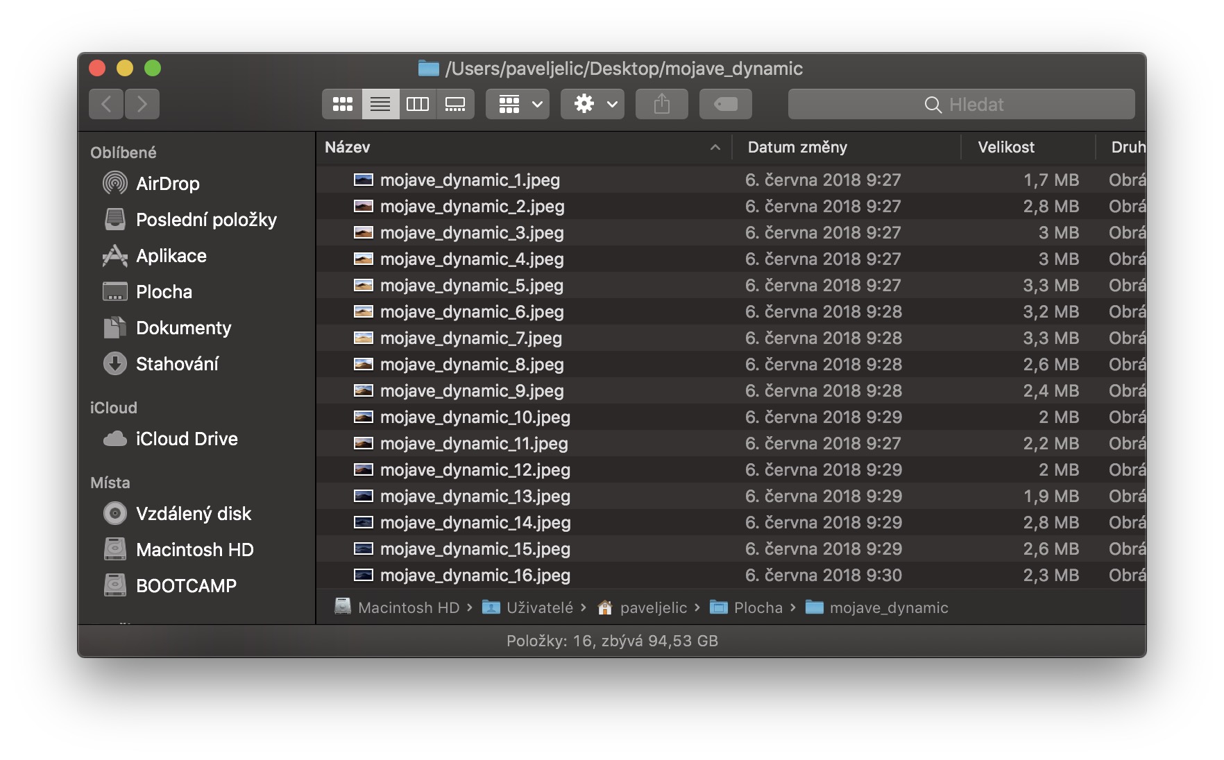Go forward with the right arrow

pos(142,104)
